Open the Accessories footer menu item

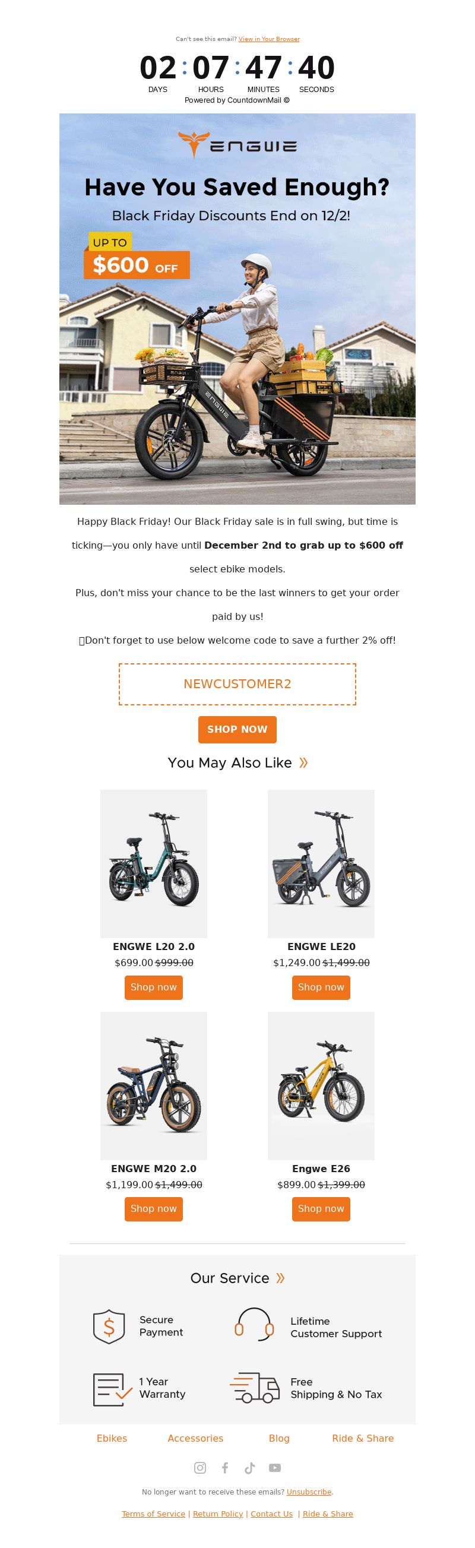pyautogui.click(x=195, y=1438)
